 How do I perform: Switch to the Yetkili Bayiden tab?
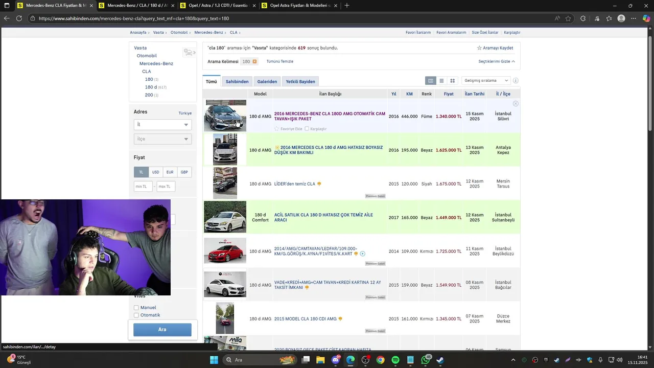(300, 82)
